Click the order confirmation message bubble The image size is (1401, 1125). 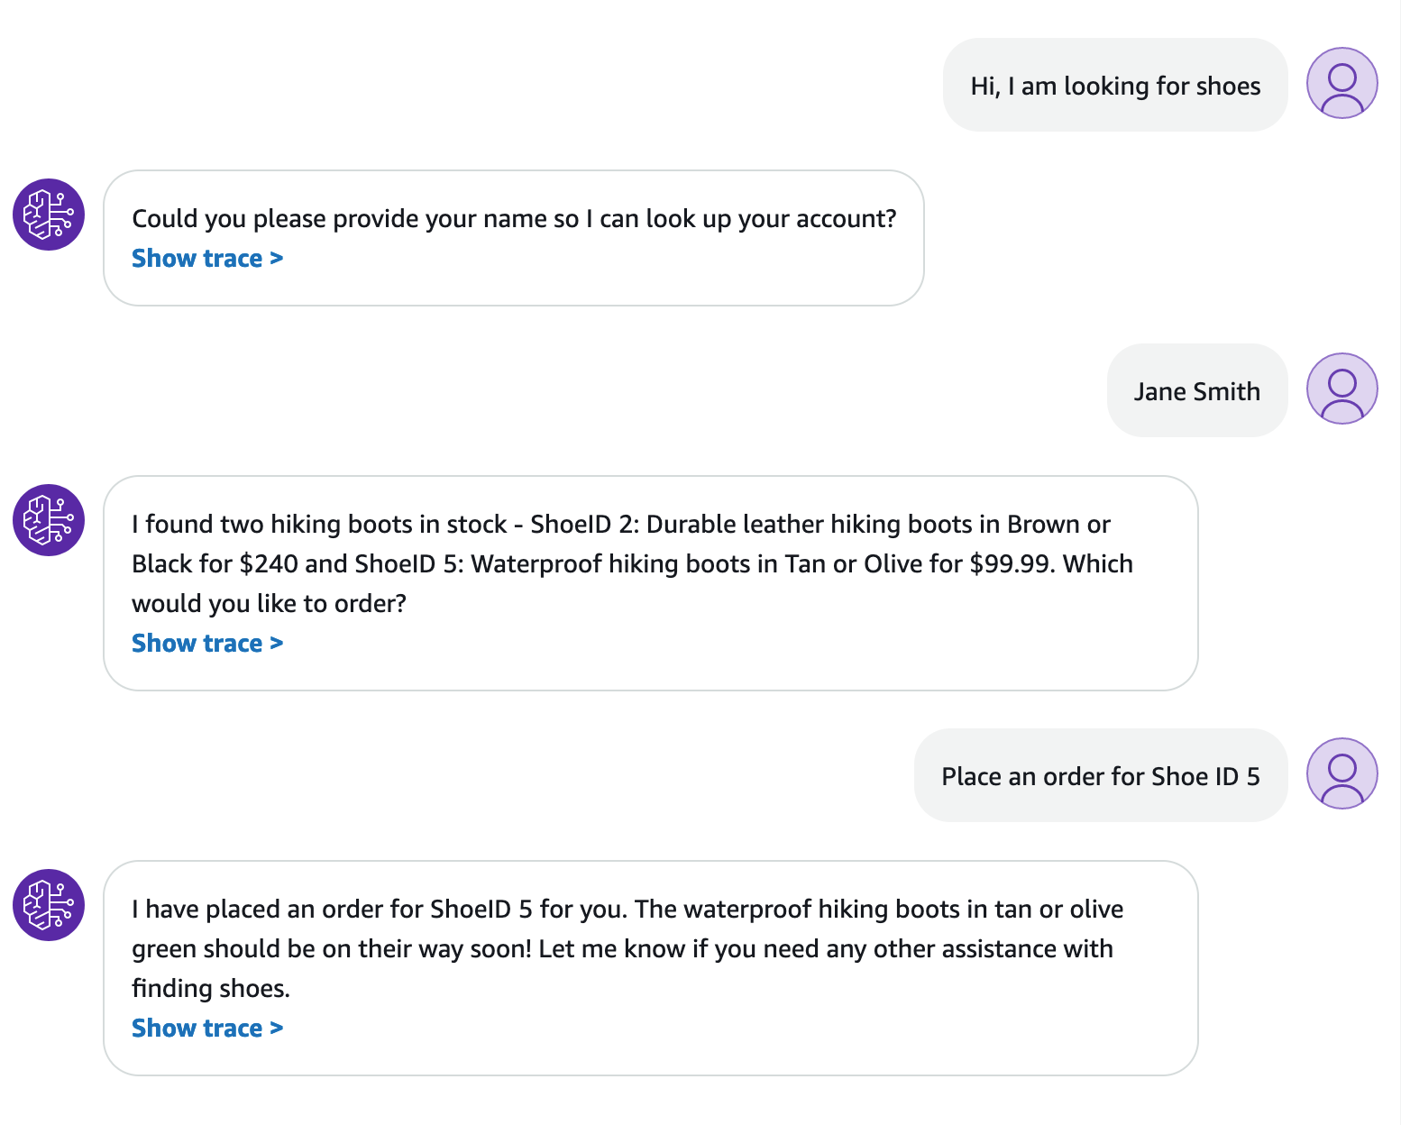(652, 965)
